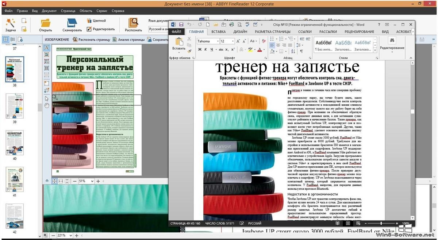This screenshot has height=240, width=438.
Task: Toggle italic formatting in Word
Action: click(x=205, y=50)
